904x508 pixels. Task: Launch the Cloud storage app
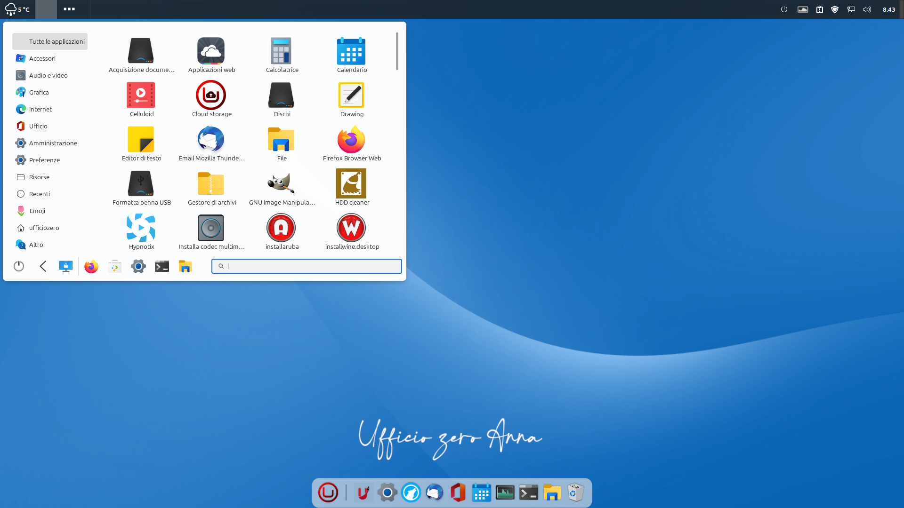[211, 95]
